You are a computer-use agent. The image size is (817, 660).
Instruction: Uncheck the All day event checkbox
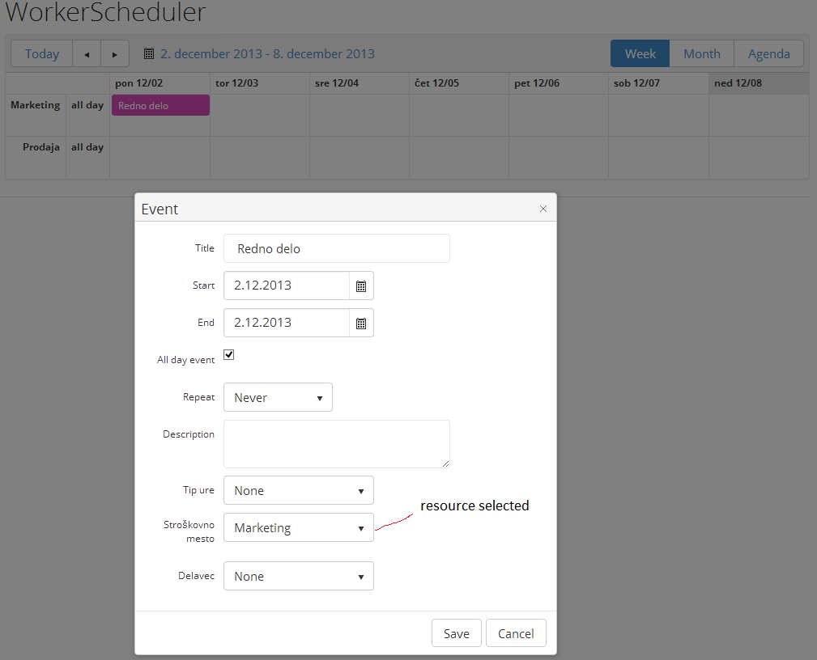(228, 355)
